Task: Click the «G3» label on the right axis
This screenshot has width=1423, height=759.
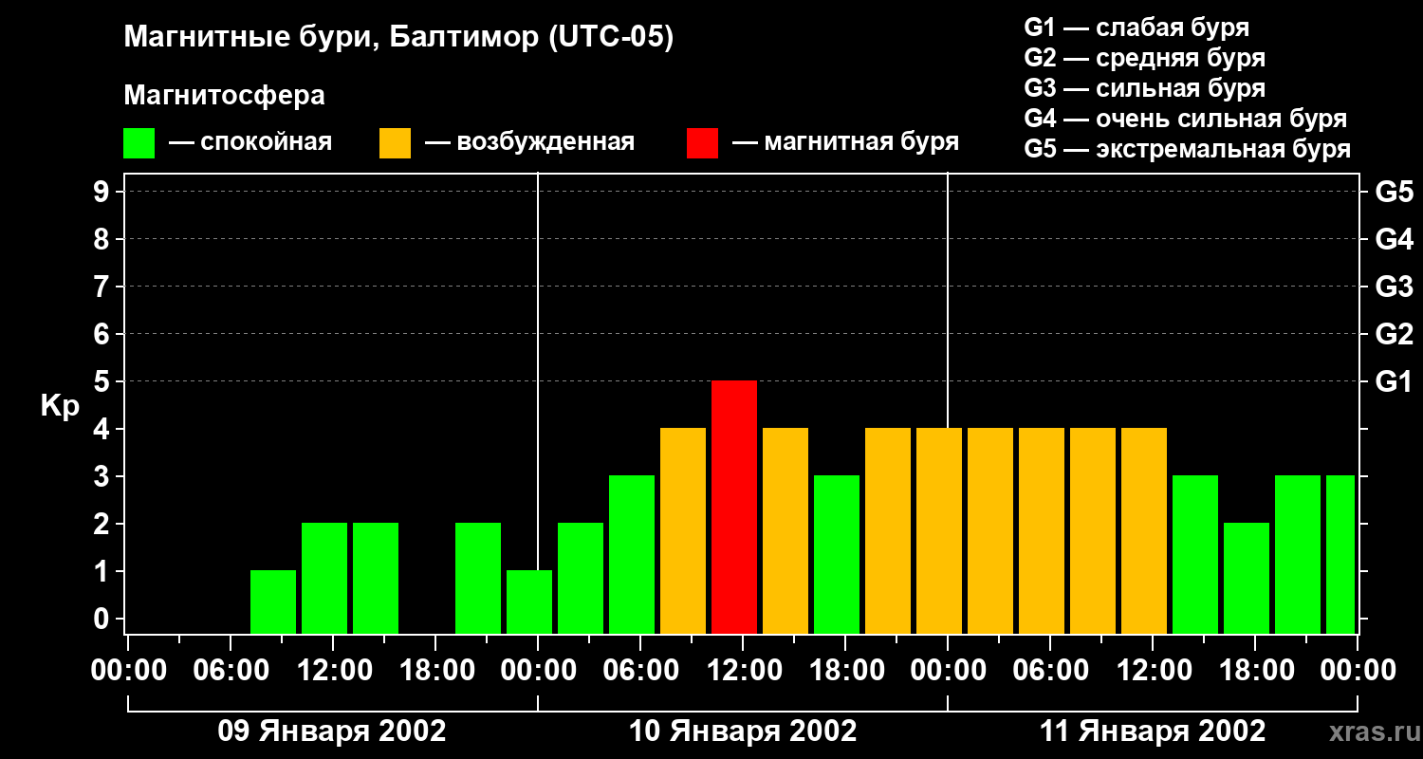Action: (1394, 287)
